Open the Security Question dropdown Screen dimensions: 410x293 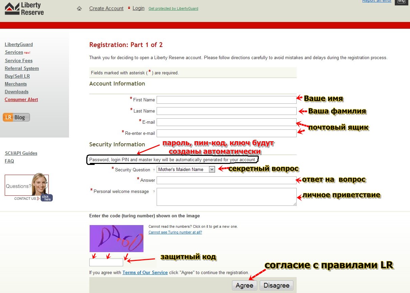pyautogui.click(x=186, y=169)
